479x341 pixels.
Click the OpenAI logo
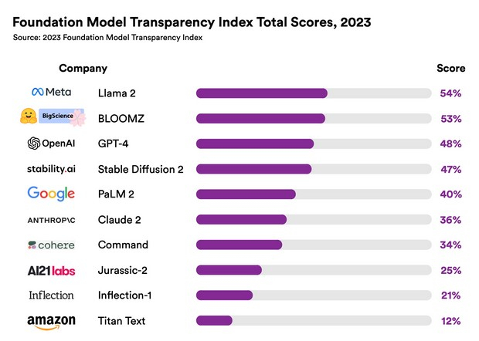(51, 143)
